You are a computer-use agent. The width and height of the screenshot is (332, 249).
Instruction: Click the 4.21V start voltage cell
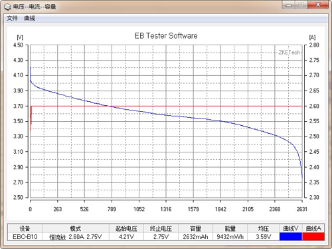pyautogui.click(x=126, y=237)
